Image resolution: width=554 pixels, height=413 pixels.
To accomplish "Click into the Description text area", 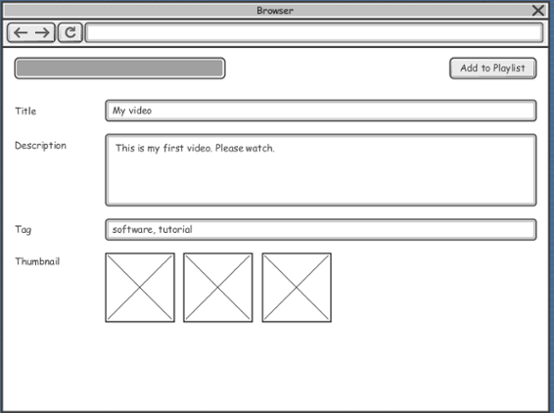I will point(321,170).
